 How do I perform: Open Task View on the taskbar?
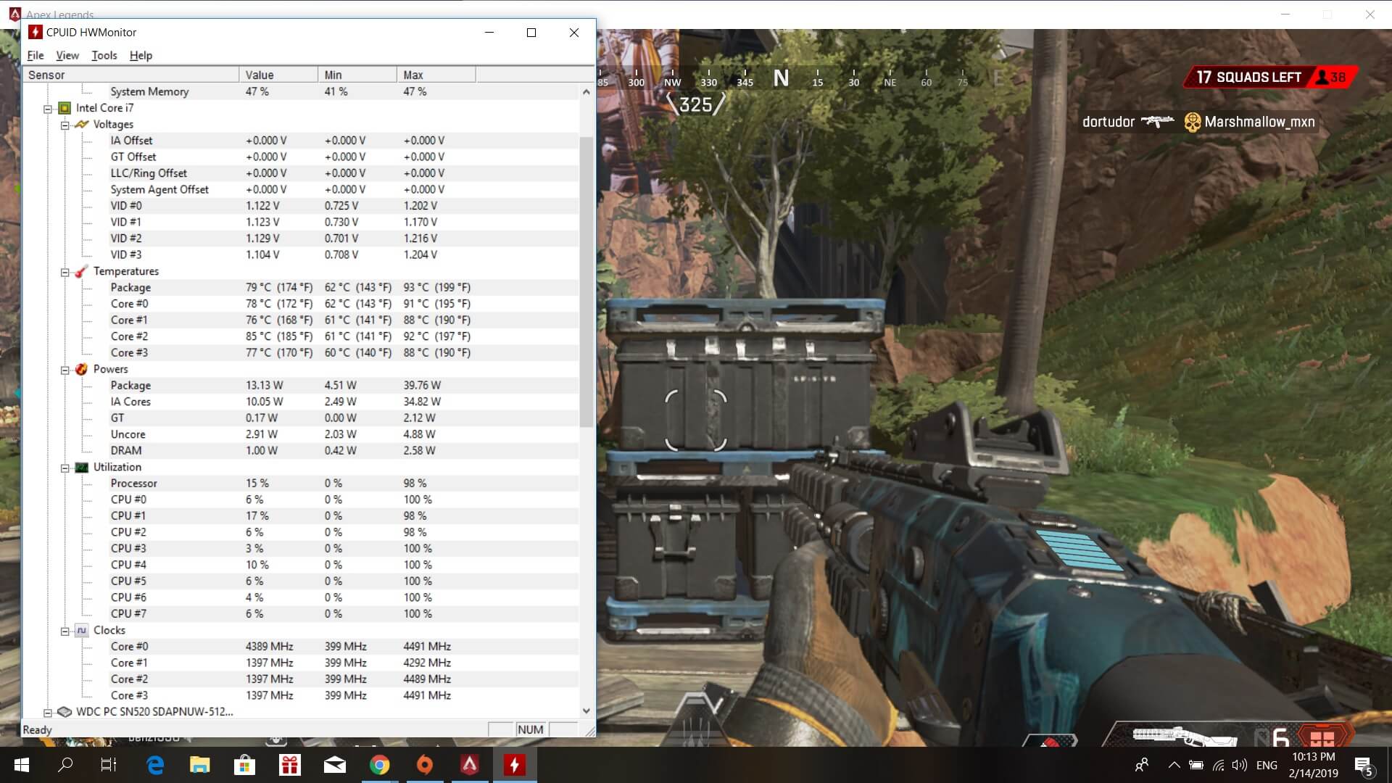(109, 765)
